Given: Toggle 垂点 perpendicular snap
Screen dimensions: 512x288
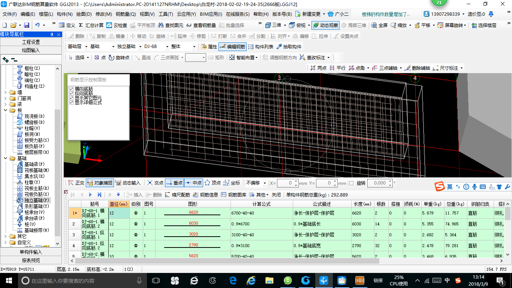Looking at the screenshot, I should pos(174,183).
